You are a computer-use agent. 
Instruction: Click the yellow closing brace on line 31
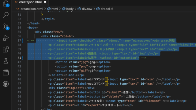pyautogui.click(x=42, y=15)
